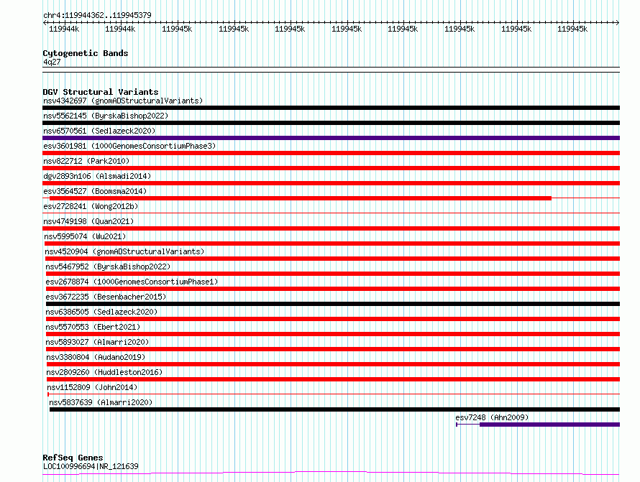Open nsv6570561 Sedlazeck2020 variant label
Screen dimensions: 640x482
[x=99, y=131]
